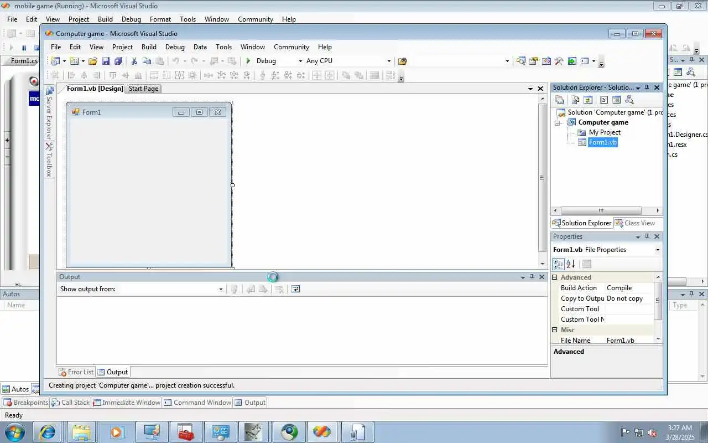Screen dimensions: 708x443
Task: Click View Class Diagram icon in Solution Explorer
Action: 629,100
